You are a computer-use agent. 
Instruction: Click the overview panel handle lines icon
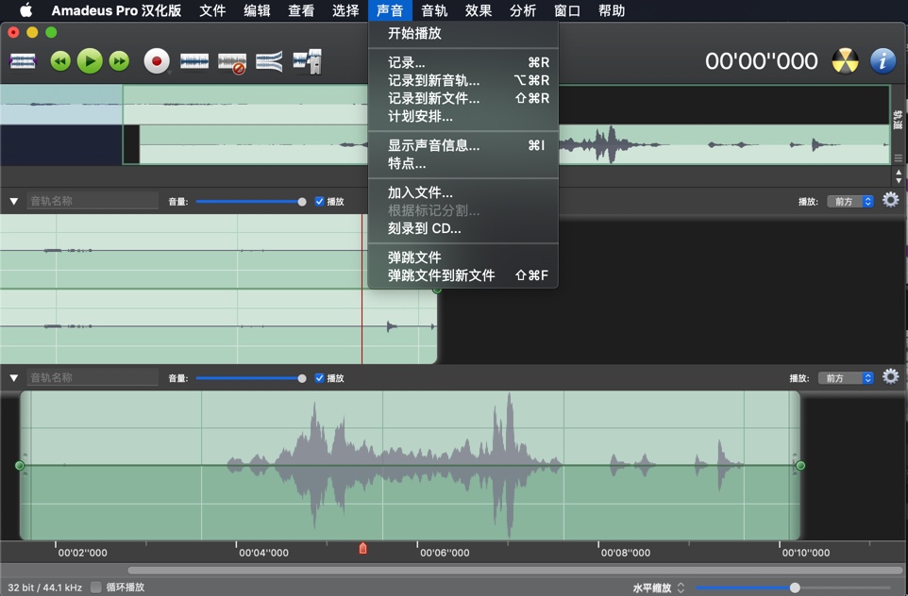coord(899,158)
